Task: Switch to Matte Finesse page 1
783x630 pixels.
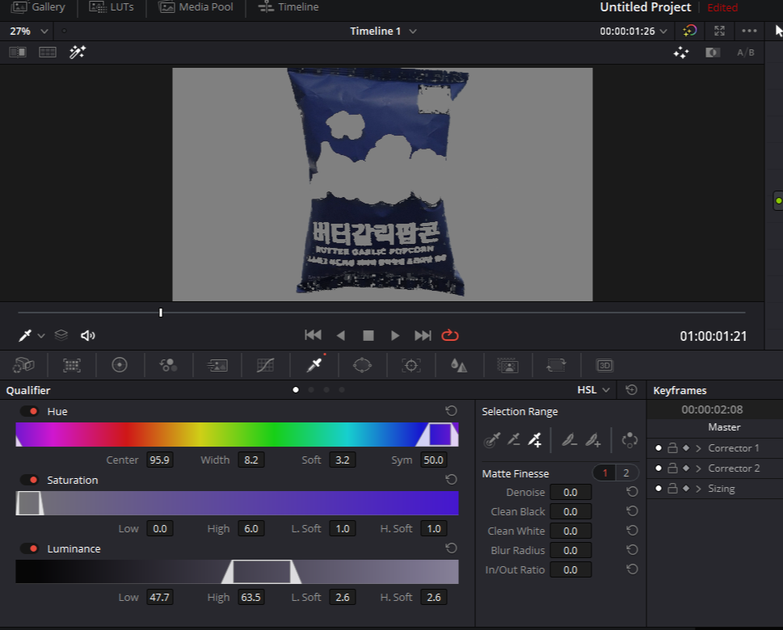Action: [x=604, y=472]
